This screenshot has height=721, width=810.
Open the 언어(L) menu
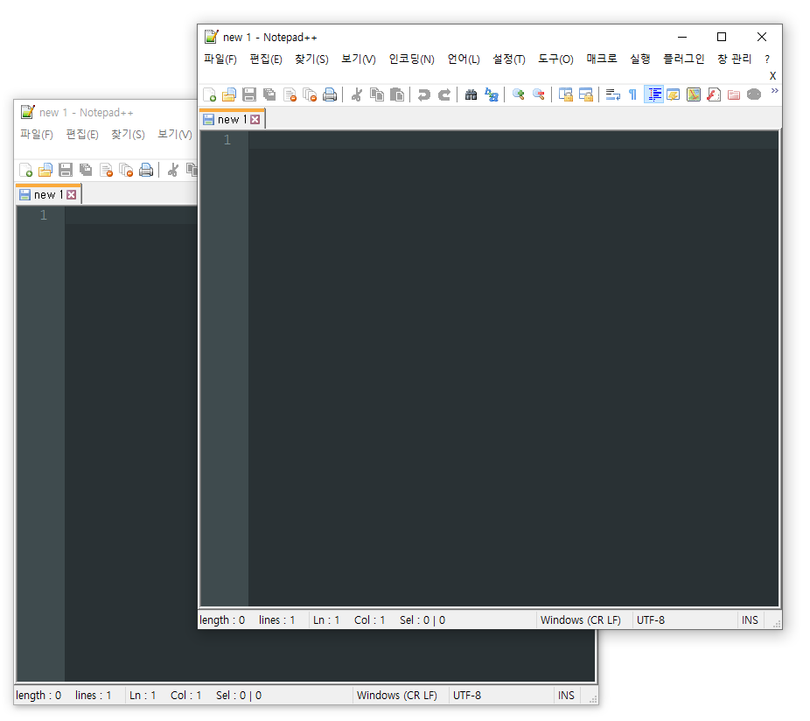[x=464, y=59]
